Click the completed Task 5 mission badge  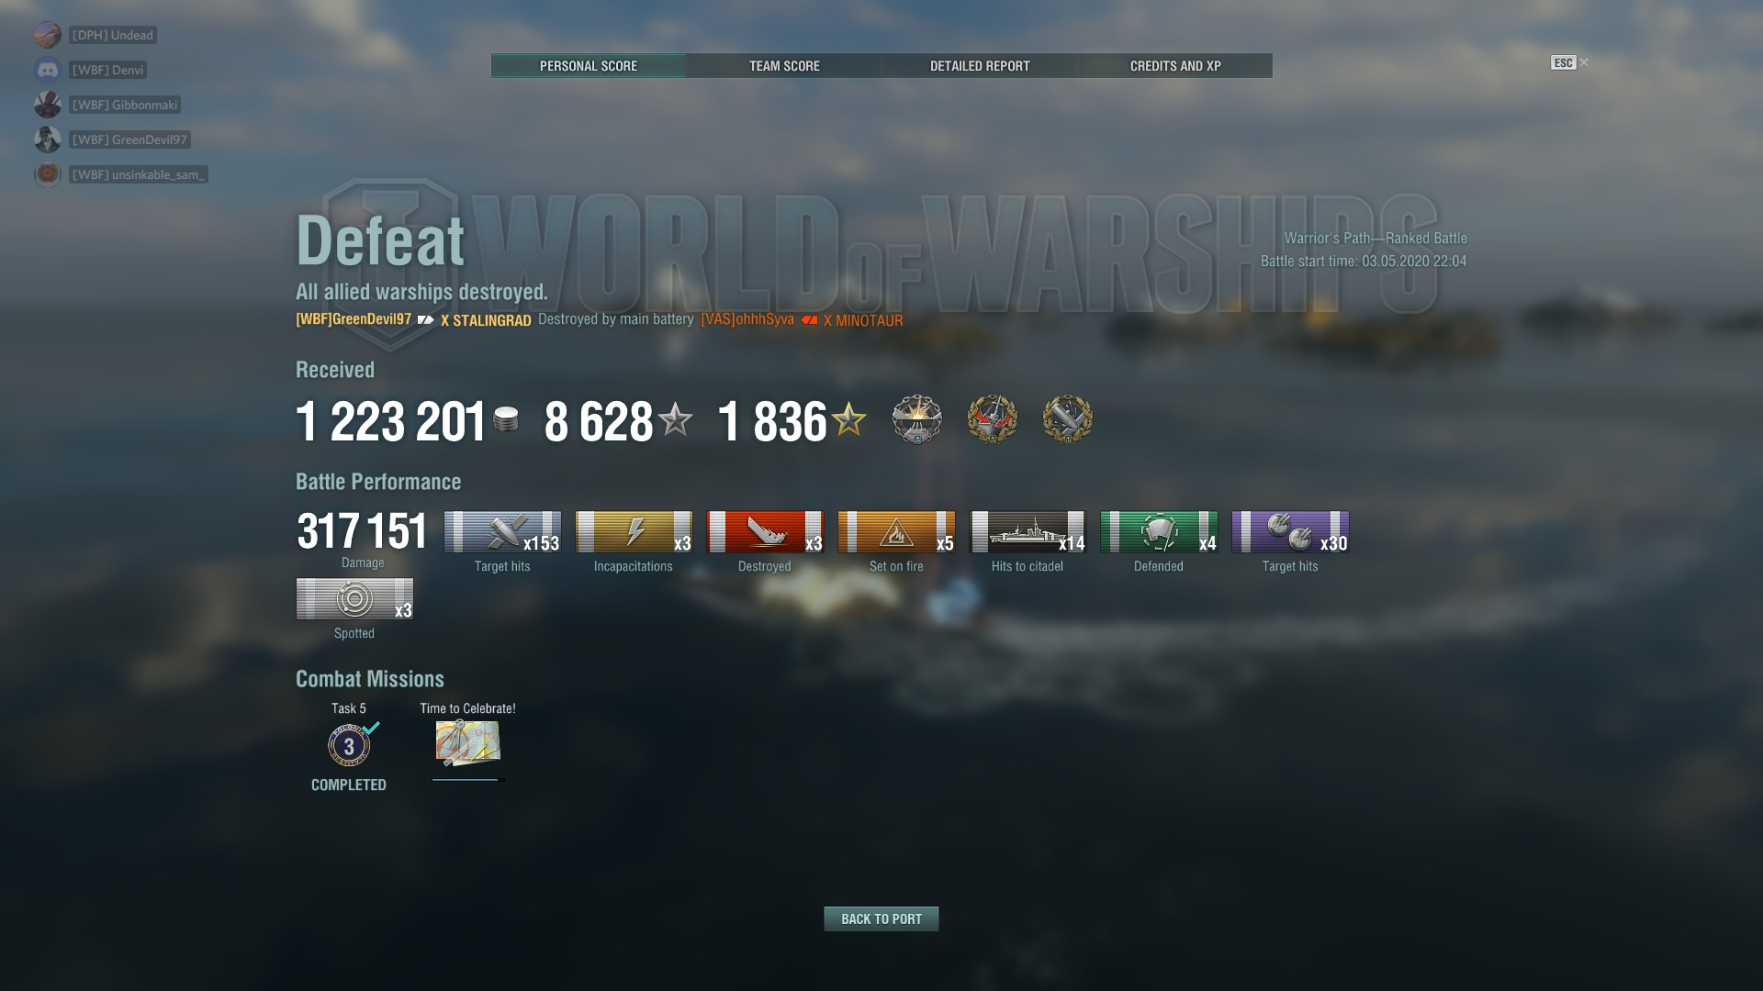(349, 746)
